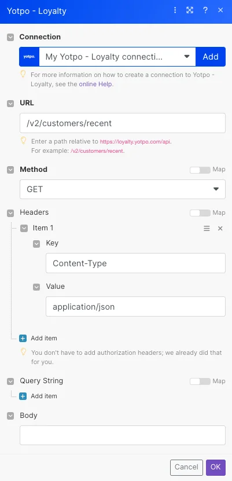Click the reorder handle icon on Item 1
The width and height of the screenshot is (232, 481).
[x=207, y=229]
